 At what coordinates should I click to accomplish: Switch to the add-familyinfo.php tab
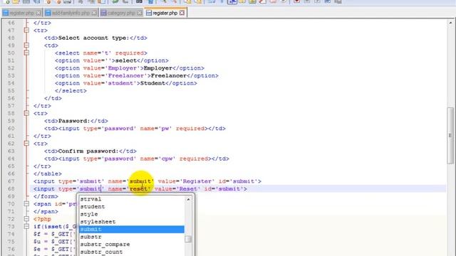pyautogui.click(x=71, y=13)
